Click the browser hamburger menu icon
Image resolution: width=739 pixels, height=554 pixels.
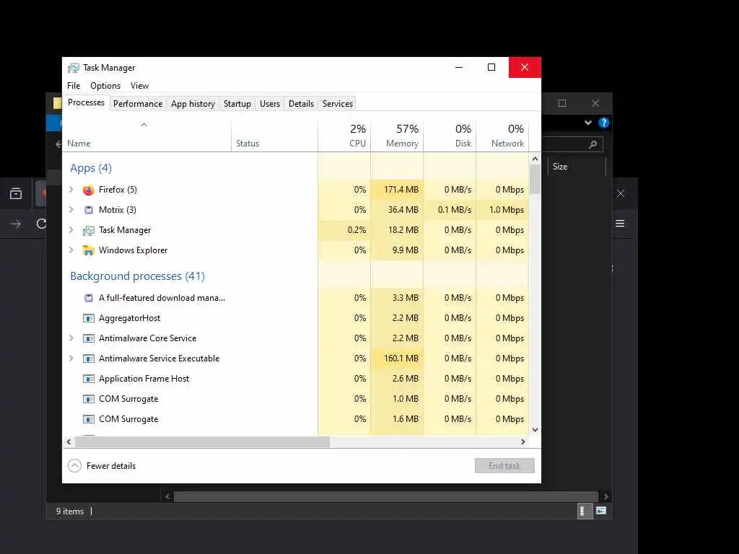pyautogui.click(x=620, y=224)
